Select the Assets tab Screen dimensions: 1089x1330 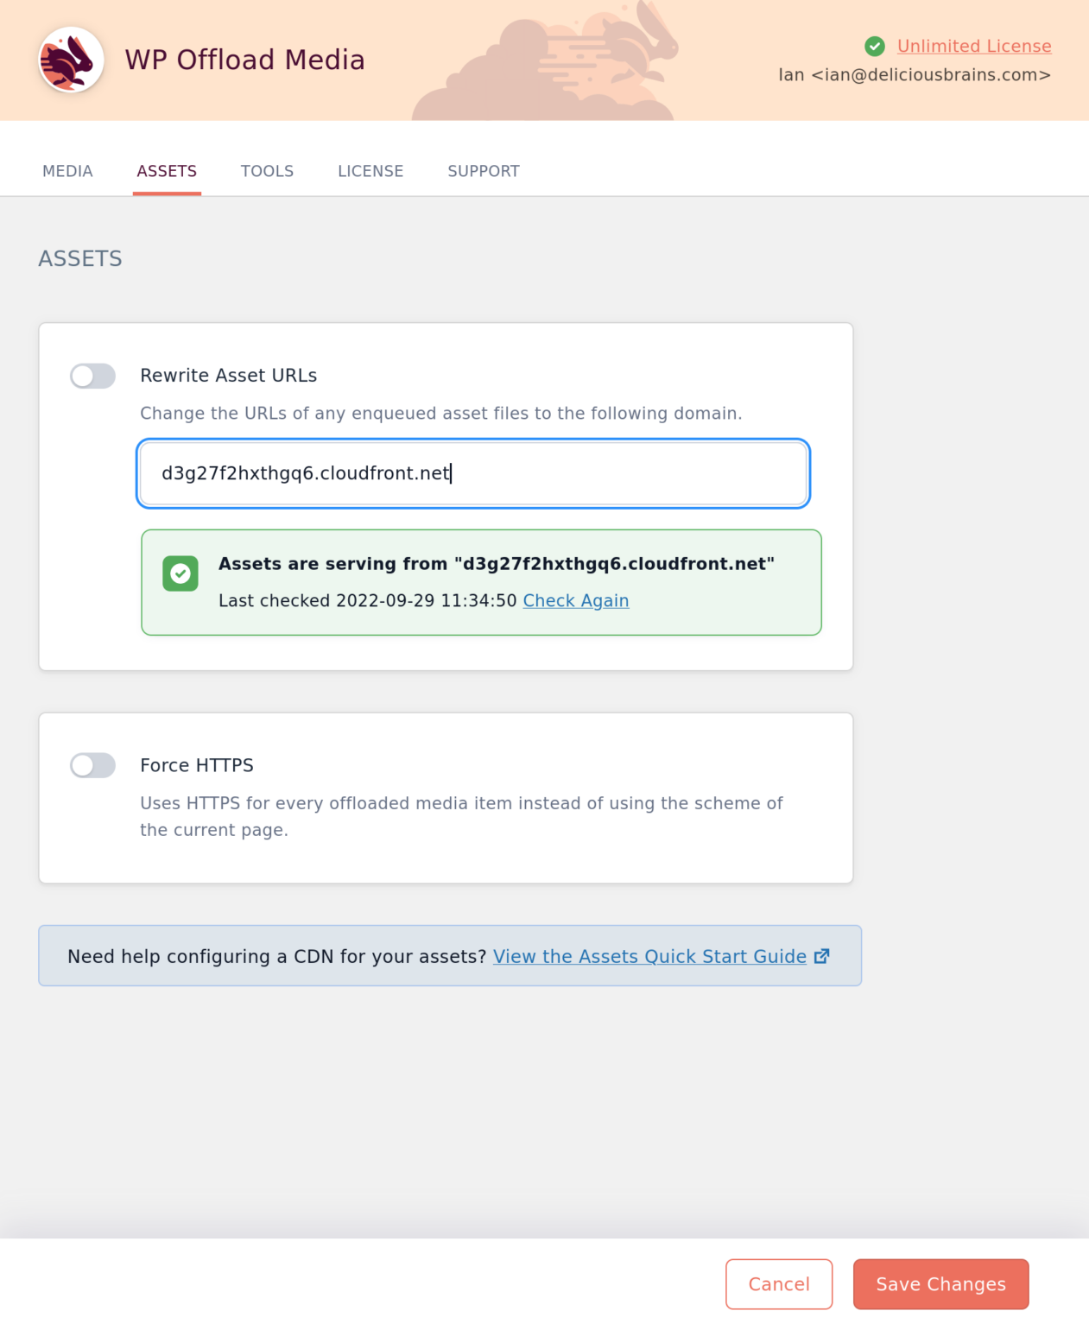click(x=167, y=171)
